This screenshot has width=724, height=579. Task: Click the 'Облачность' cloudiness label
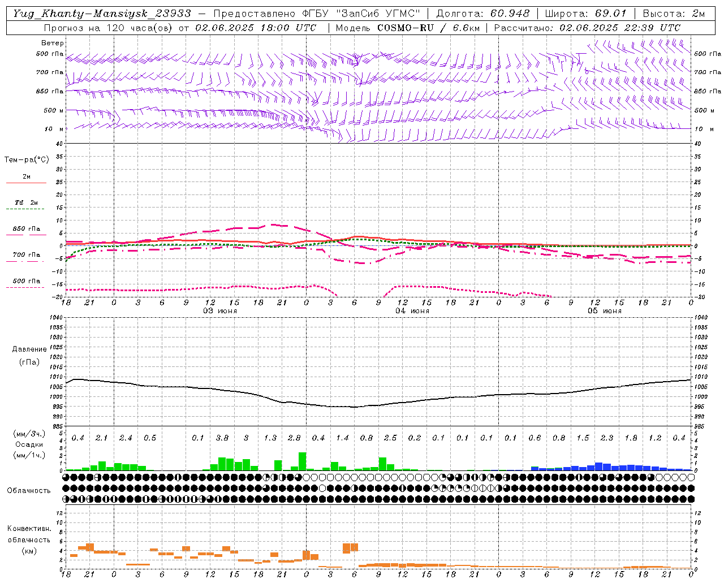29,491
